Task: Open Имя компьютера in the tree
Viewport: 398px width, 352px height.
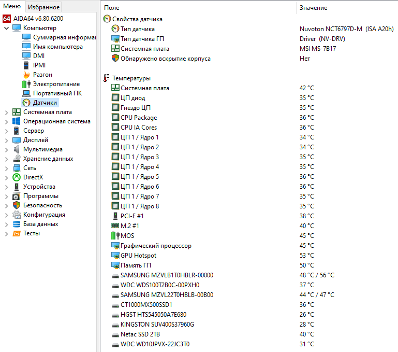Action: pyautogui.click(x=58, y=47)
